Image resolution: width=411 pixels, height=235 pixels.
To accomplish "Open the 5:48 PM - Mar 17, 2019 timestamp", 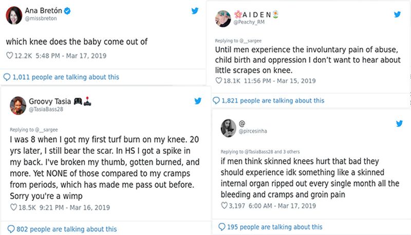I will click(64, 55).
